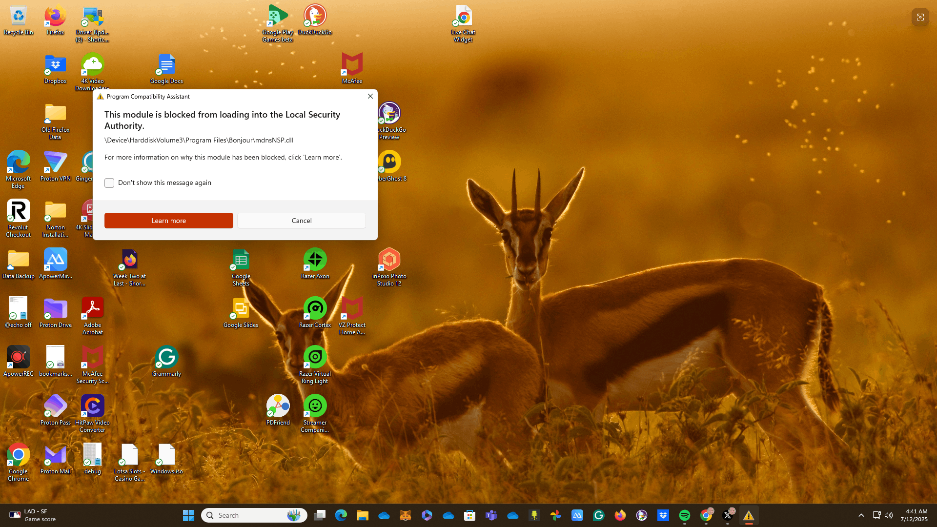This screenshot has height=527, width=937.
Task: Select Google Play Games beta icon
Action: click(x=278, y=23)
